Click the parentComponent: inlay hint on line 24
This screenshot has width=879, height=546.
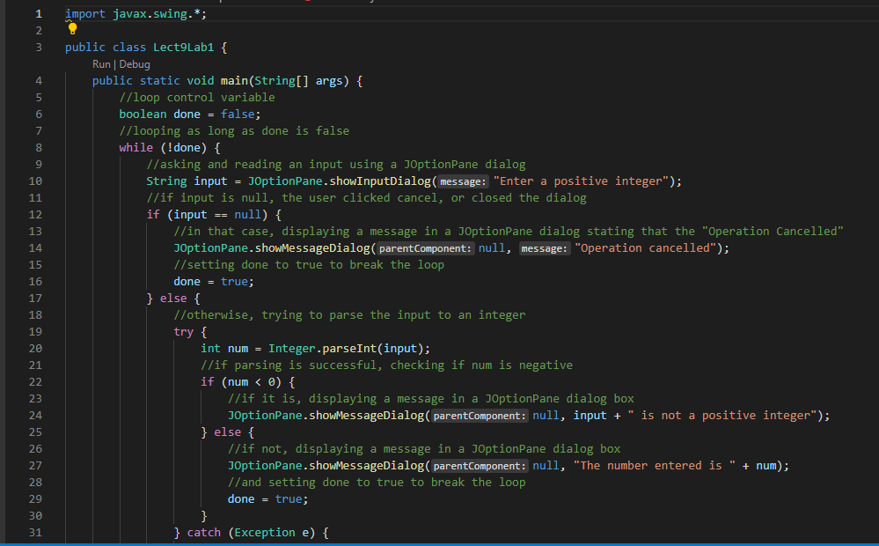(479, 415)
